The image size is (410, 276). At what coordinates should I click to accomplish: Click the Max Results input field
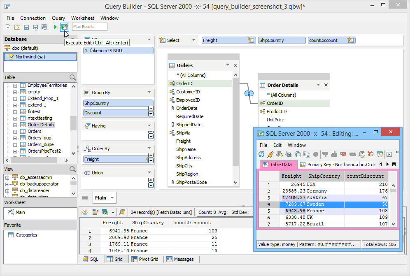[x=89, y=27]
